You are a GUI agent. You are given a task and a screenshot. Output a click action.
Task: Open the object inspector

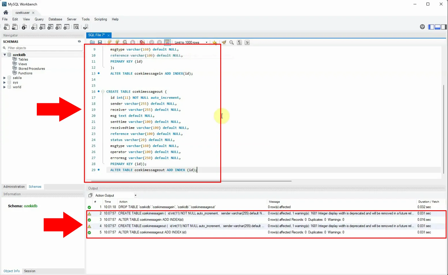[24, 27]
